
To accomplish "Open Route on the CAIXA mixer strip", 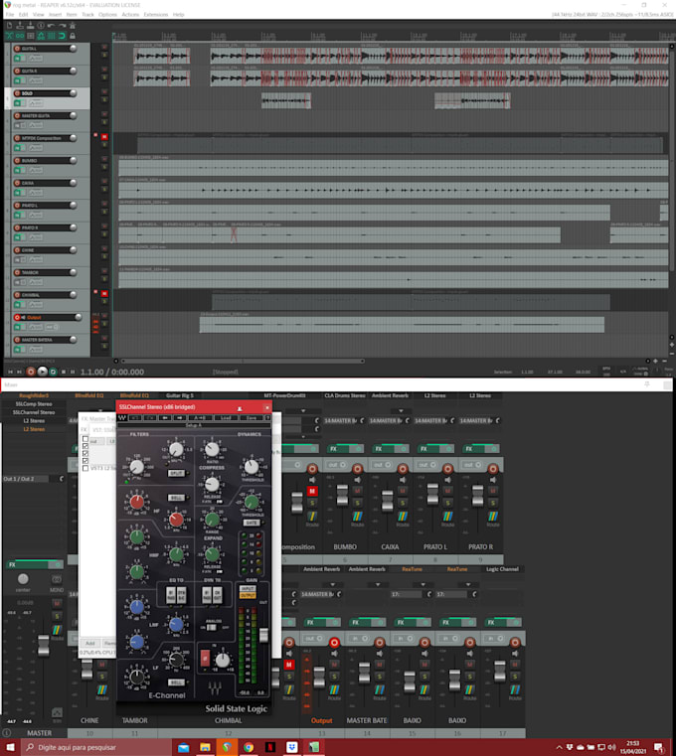I will click(x=402, y=518).
